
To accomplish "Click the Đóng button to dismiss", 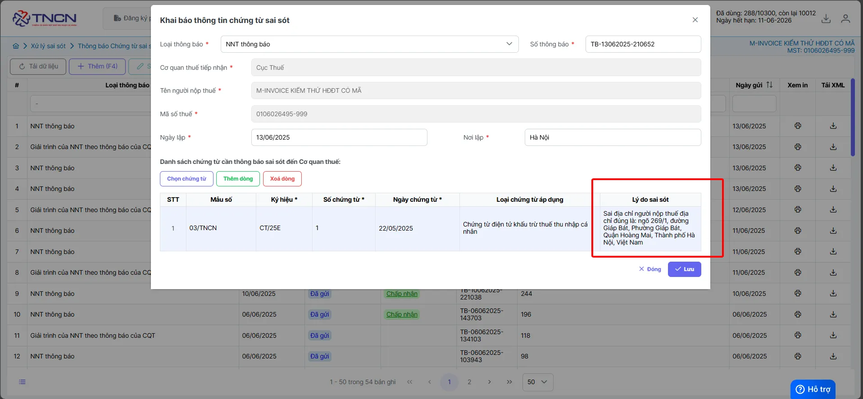I will coord(650,269).
